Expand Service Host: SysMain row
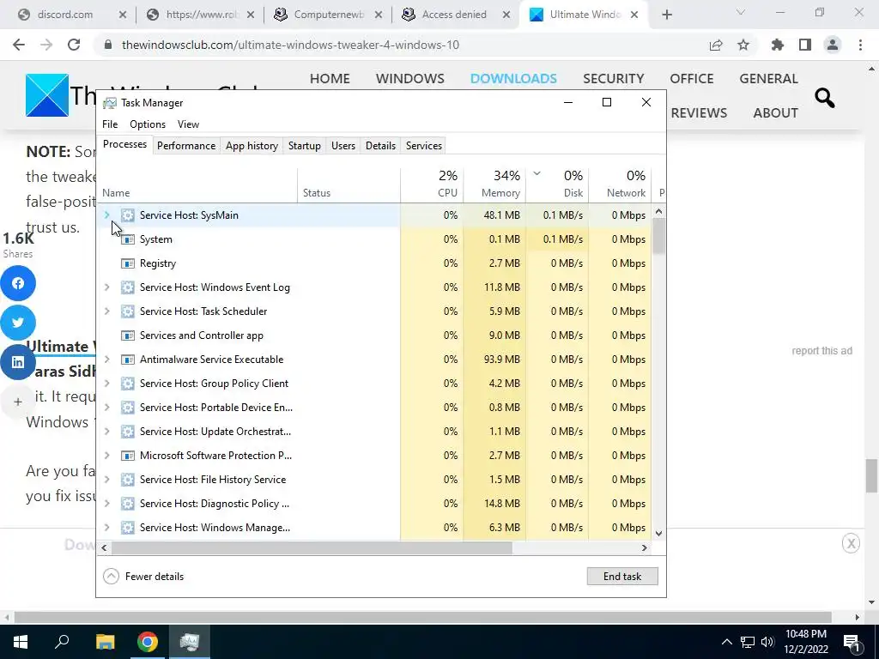The image size is (879, 659). click(x=106, y=215)
